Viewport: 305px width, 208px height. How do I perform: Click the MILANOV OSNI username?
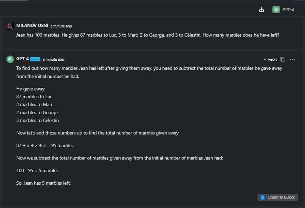(x=32, y=26)
